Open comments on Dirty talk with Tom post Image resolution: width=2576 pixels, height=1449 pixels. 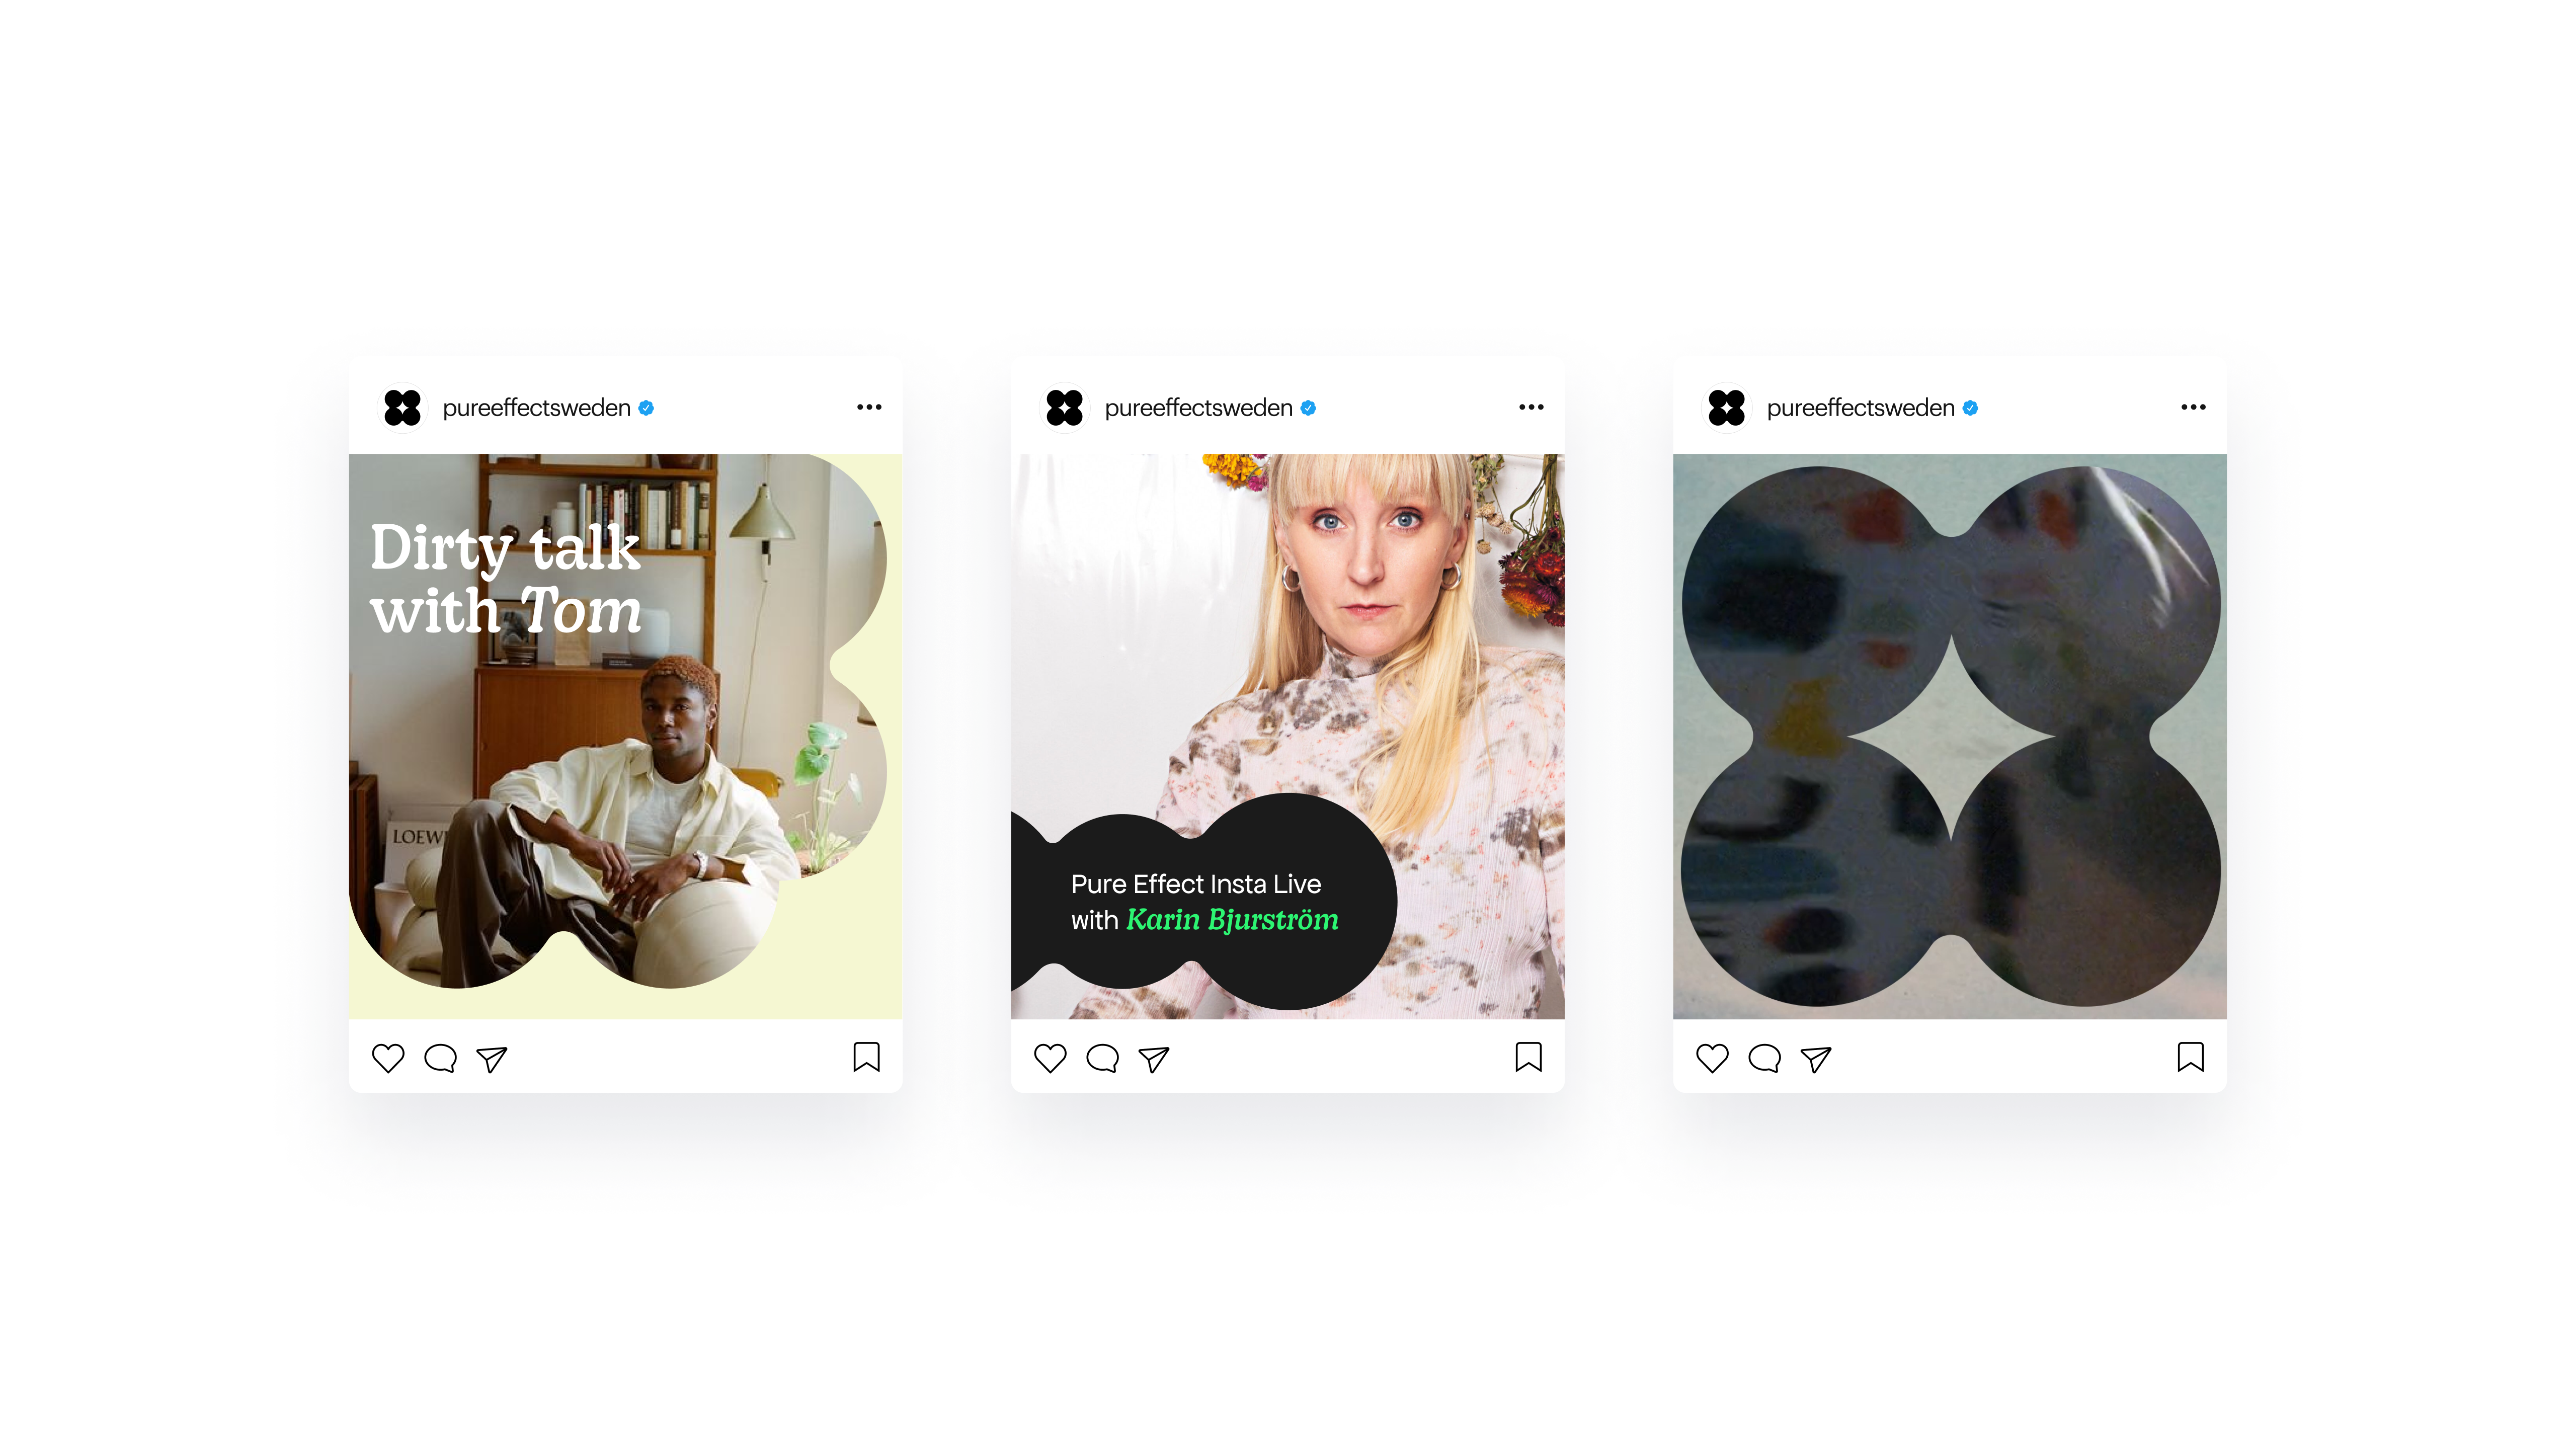tap(440, 1058)
